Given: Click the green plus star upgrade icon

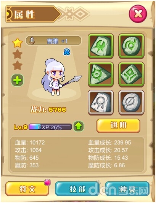Looking at the screenshot, I should coord(18,80).
